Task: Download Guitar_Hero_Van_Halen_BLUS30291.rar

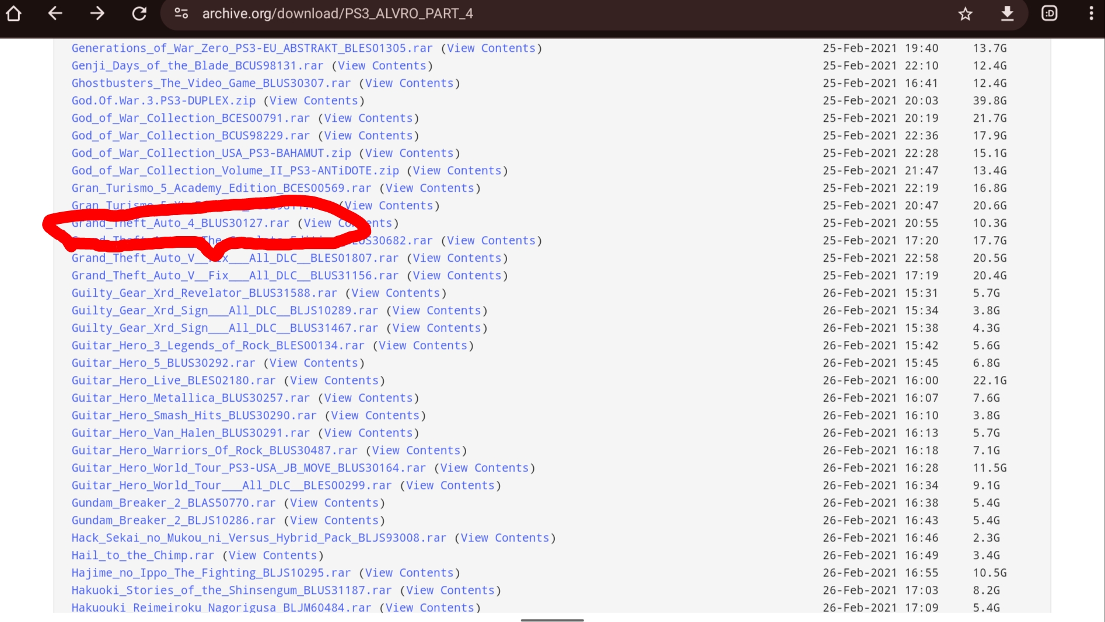Action: point(191,433)
